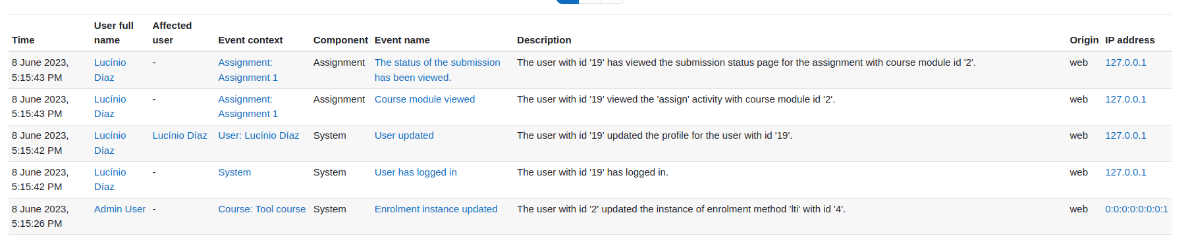Click IP address 0:0:0:0:0:0:0:1
Viewport: 1190px width, 238px height.
[1137, 209]
